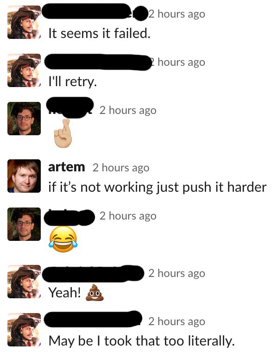Click pirate avatar next to "Yeah!" message
Viewport: 277px width, 352px height.
(24, 282)
